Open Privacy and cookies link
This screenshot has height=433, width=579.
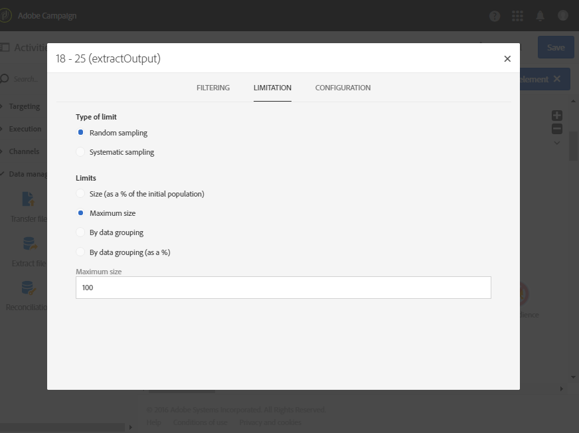270,422
